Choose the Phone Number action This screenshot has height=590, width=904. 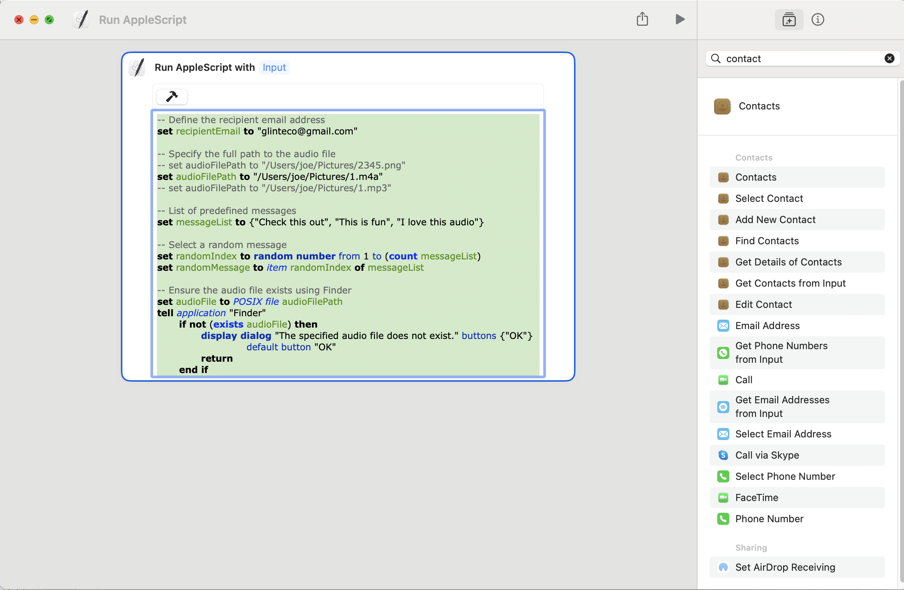pyautogui.click(x=797, y=520)
